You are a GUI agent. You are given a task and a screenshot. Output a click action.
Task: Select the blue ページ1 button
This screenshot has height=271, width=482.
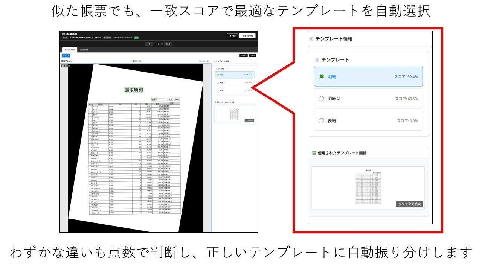click(66, 55)
